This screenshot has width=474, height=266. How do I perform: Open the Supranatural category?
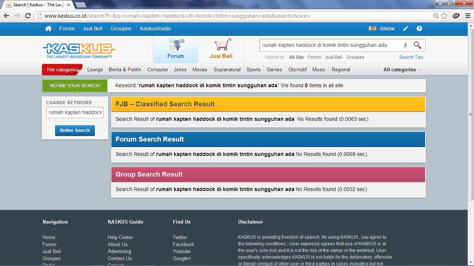[x=227, y=69]
